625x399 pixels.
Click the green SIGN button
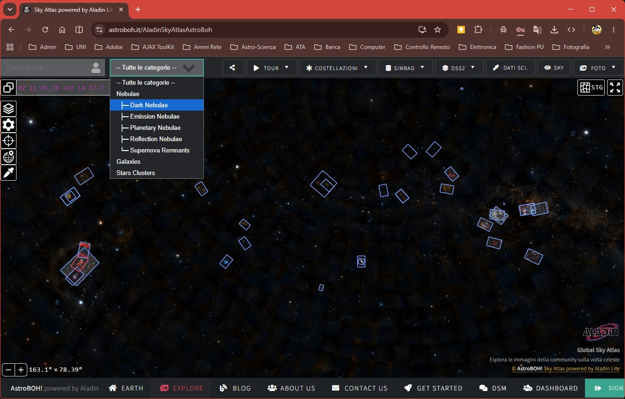coord(605,388)
